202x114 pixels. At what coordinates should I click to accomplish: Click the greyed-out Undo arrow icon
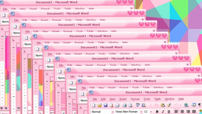[176, 105]
